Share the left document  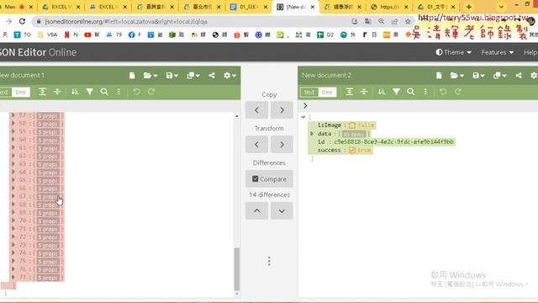pos(212,76)
